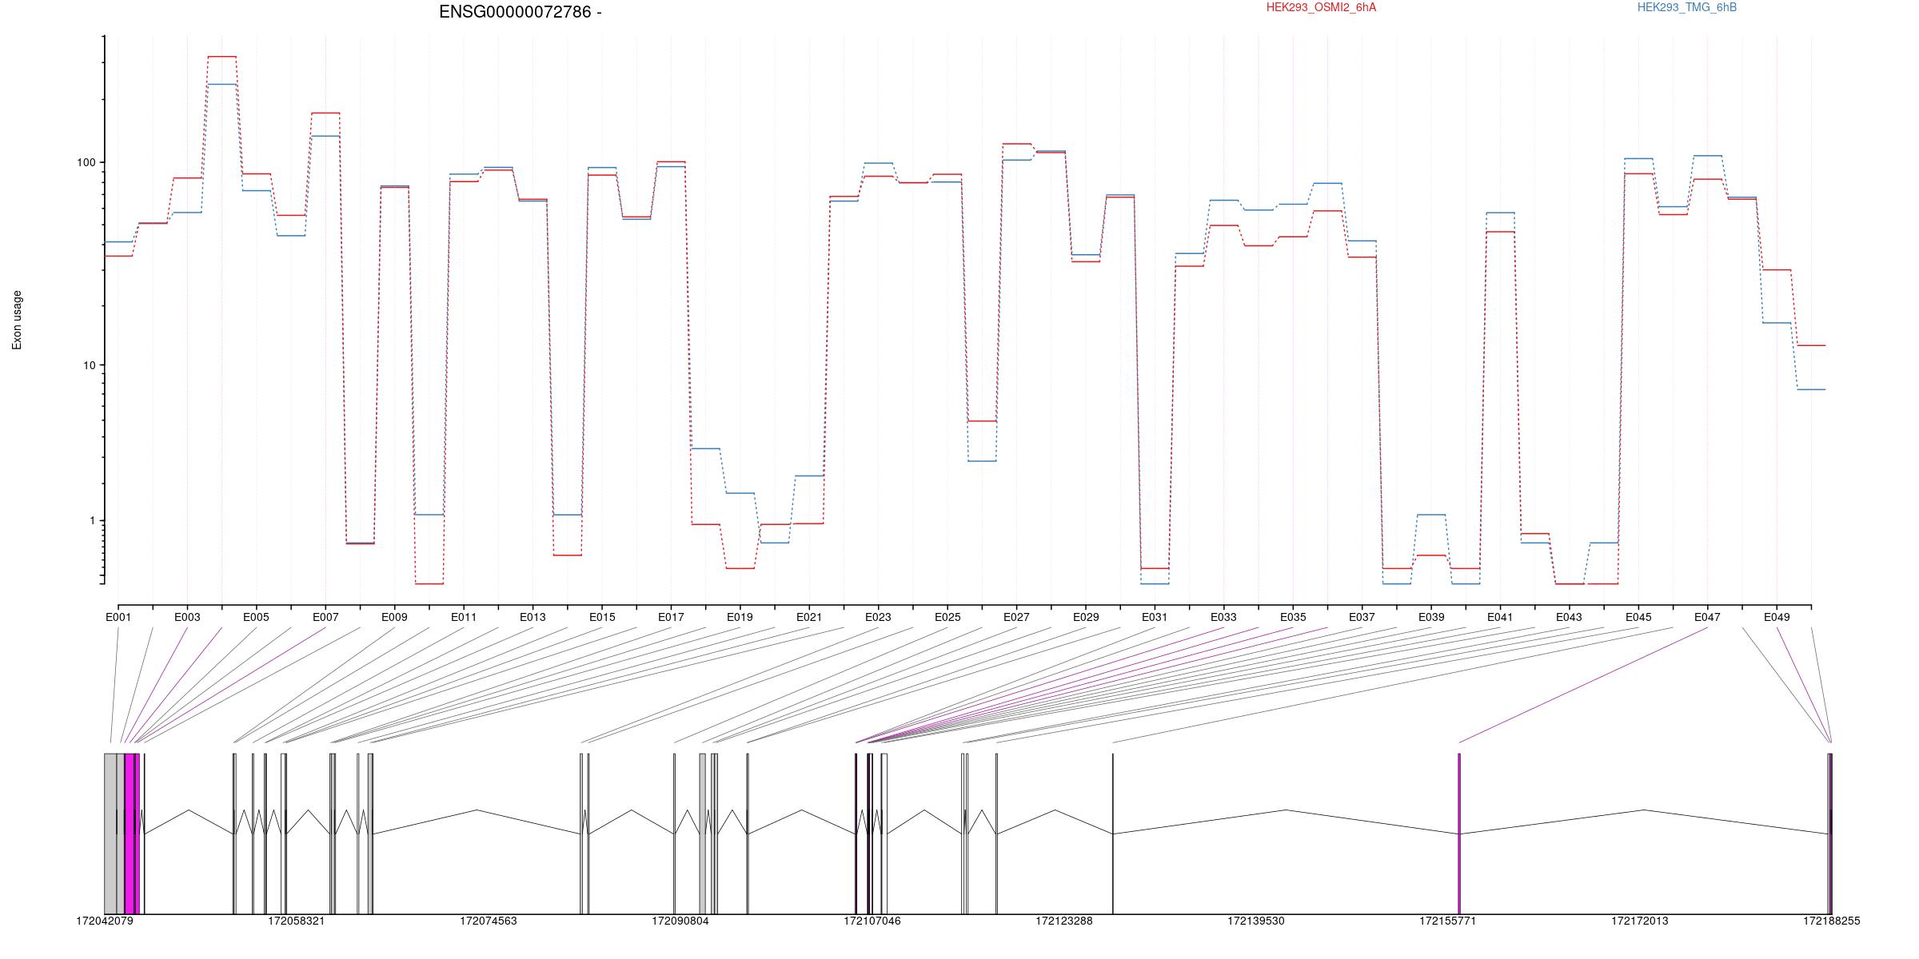Screen dimensions: 1919x959
Task: Click genomic coordinate 172155771
Action: (x=1448, y=921)
